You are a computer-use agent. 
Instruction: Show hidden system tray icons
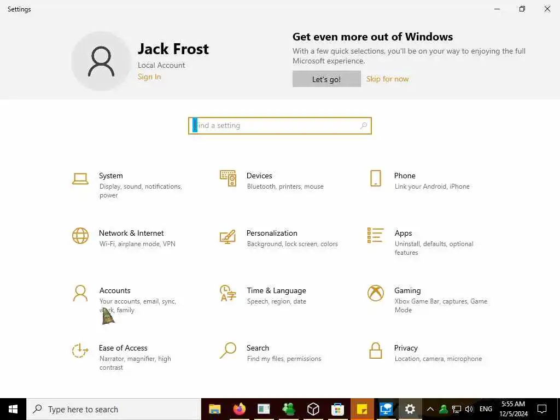pos(430,409)
